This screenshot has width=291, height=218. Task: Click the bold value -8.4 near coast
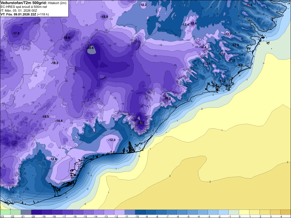pyautogui.click(x=228, y=85)
